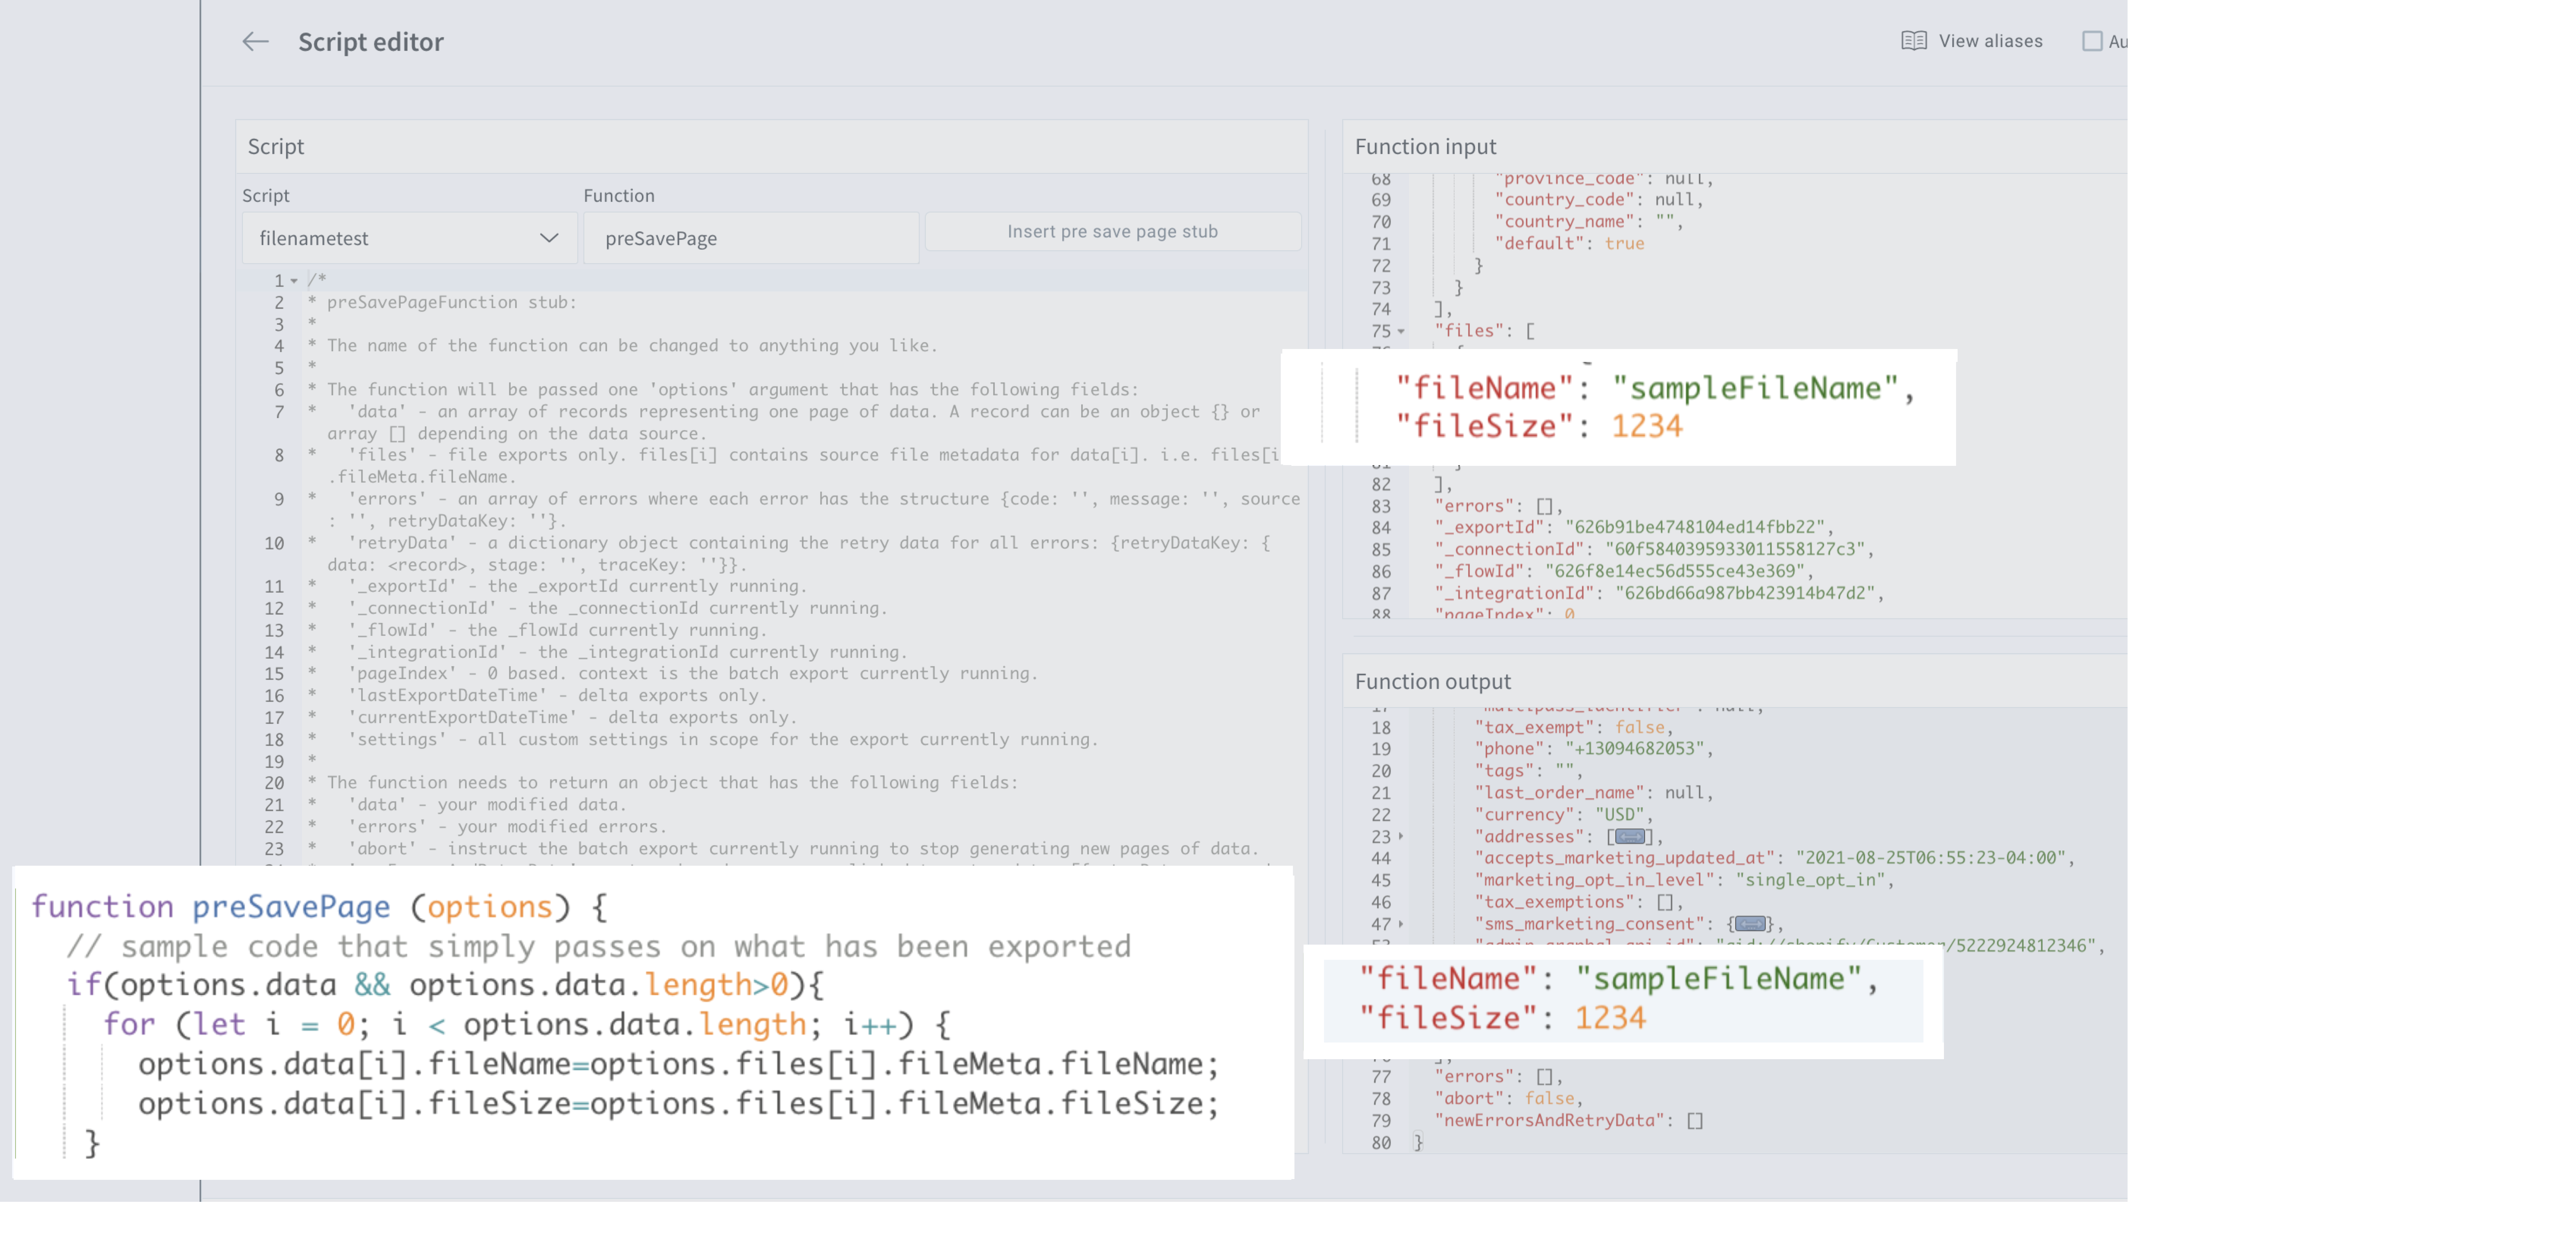2576x1239 pixels.
Task: Click the "errors": [] line 83 in input
Action: [x=1498, y=506]
